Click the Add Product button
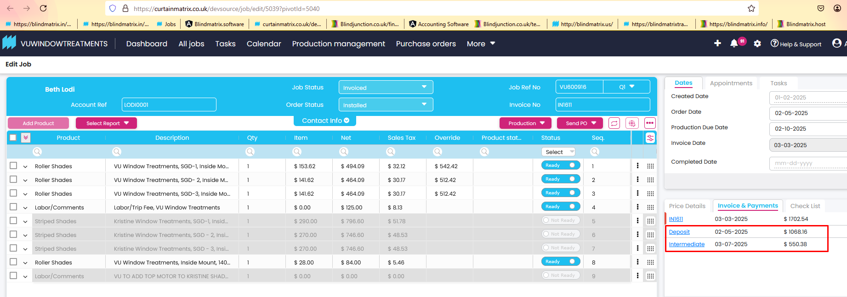The width and height of the screenshot is (847, 297). click(x=38, y=123)
